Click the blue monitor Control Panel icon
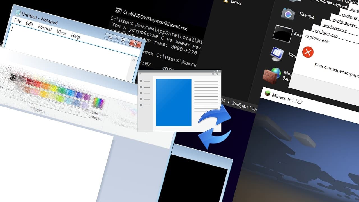Viewport: 359px width, 202px height. 277,54
